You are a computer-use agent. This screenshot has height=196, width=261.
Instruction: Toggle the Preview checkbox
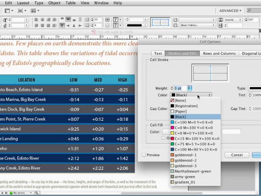pos(144,155)
